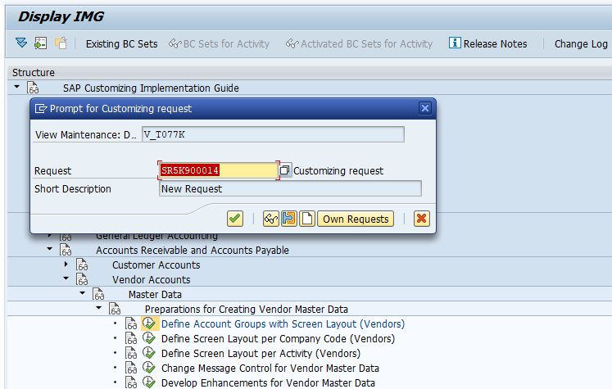Viewport: 612px width, 389px height.
Task: Select the Vendor Accounts tree item
Action: [152, 280]
